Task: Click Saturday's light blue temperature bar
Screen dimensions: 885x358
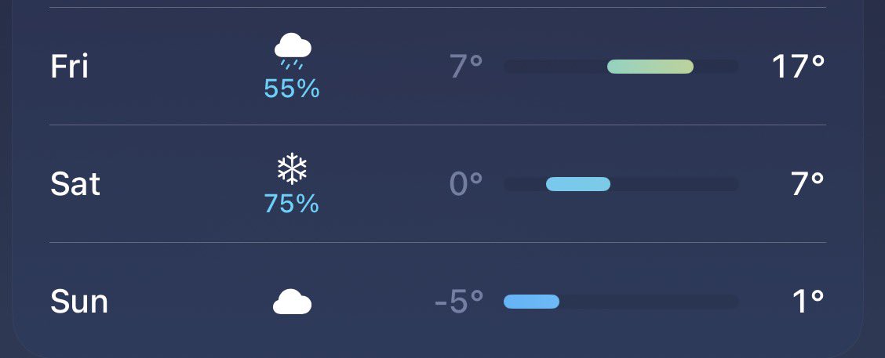Action: (x=578, y=184)
